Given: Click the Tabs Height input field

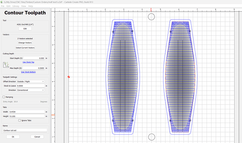Looking at the screenshot, I should (x=27, y=116).
